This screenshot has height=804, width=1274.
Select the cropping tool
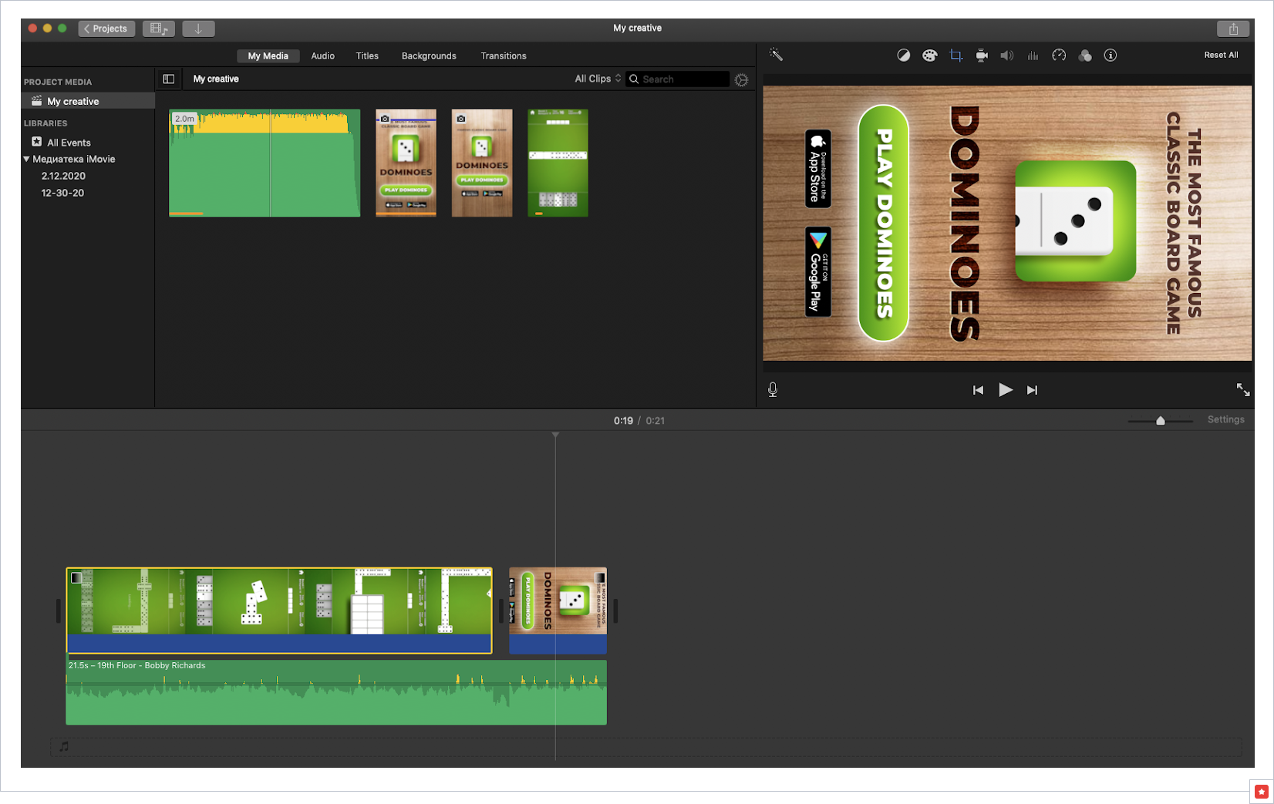[956, 56]
